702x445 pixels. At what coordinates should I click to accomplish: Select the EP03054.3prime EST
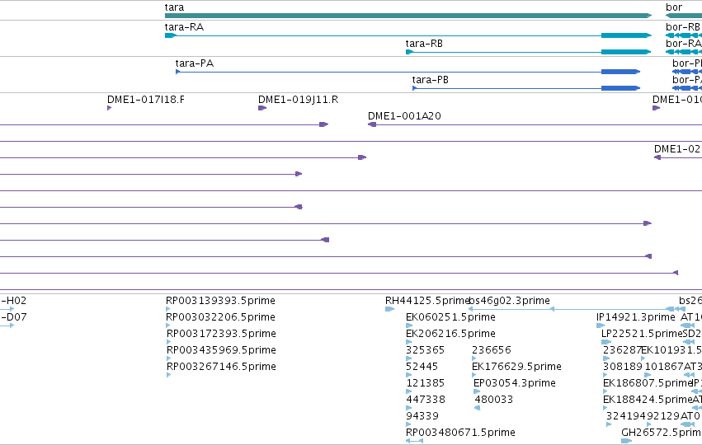tap(515, 383)
